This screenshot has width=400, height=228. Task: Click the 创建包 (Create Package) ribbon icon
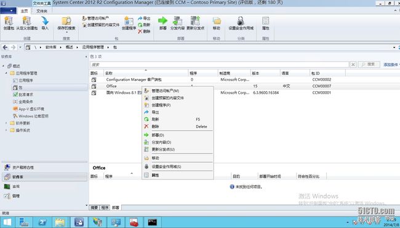[9, 23]
